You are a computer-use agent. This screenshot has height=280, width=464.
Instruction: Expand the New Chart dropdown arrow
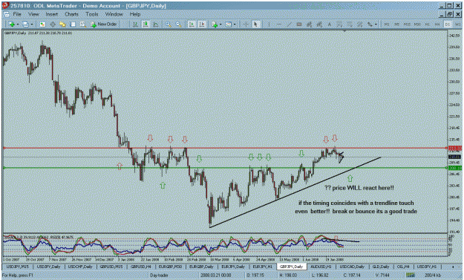(18, 25)
